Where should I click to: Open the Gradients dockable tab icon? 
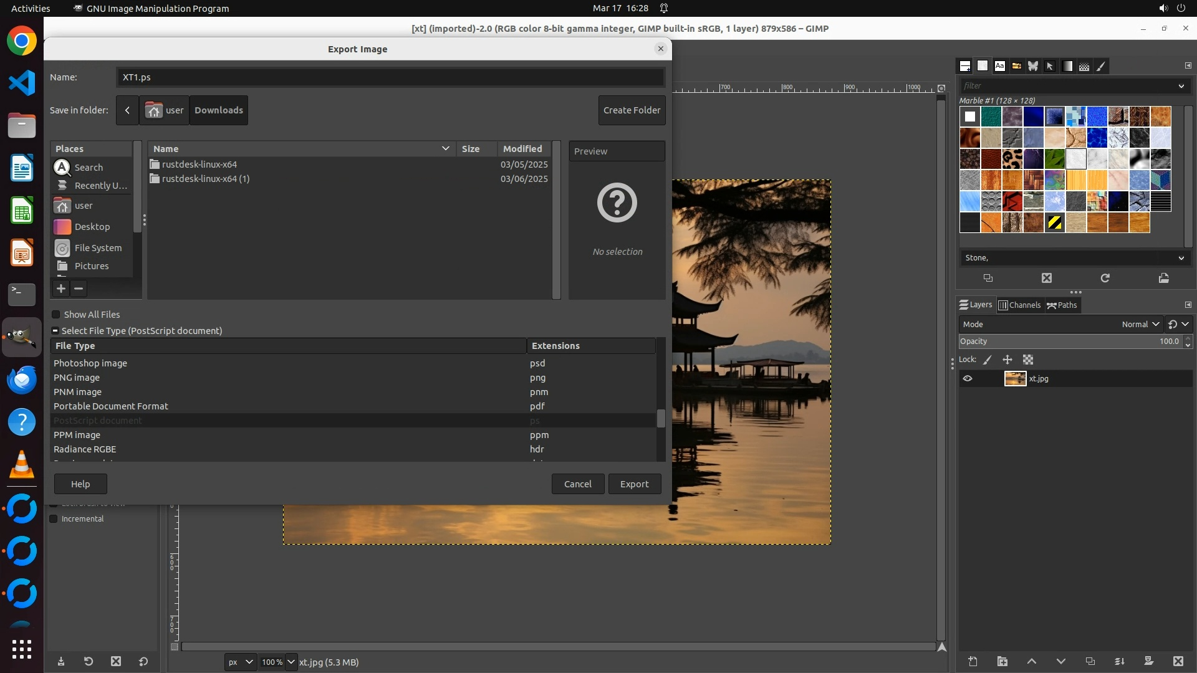click(x=1067, y=66)
